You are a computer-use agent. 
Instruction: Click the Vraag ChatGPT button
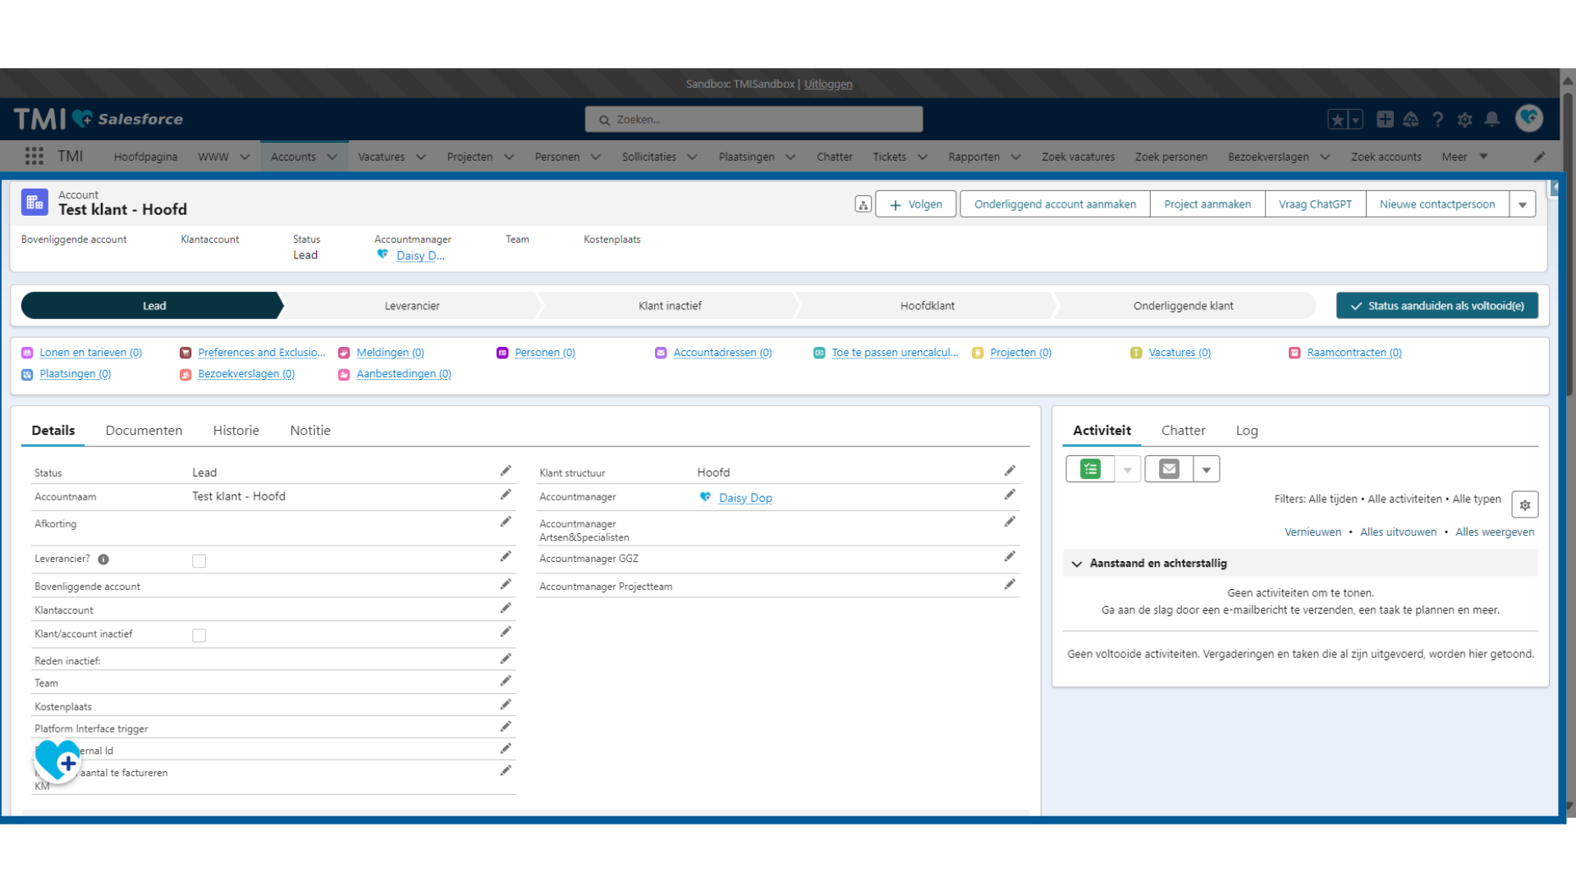tap(1313, 203)
